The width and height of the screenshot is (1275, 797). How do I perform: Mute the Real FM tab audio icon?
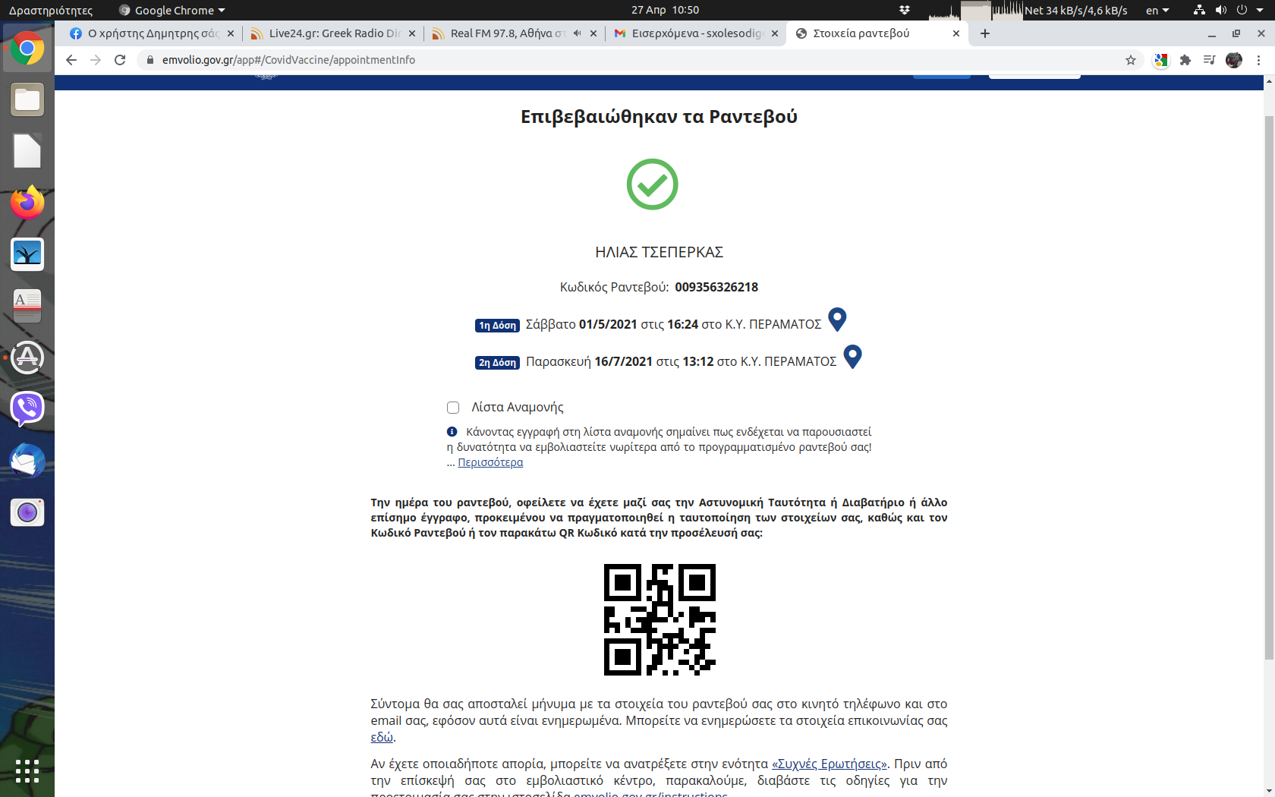click(x=578, y=33)
